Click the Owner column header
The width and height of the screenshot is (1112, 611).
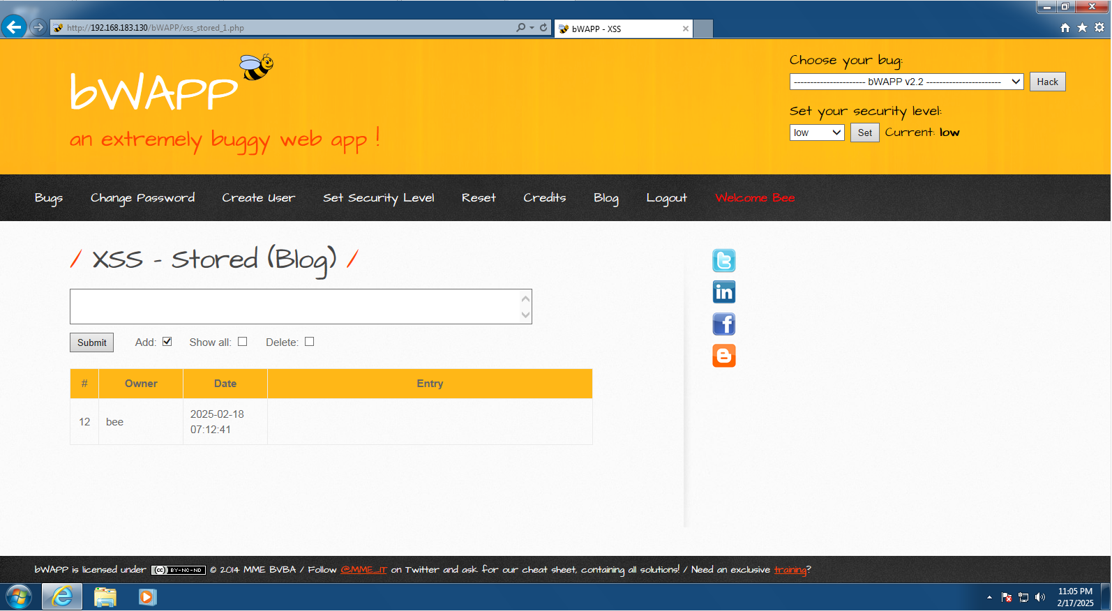[x=141, y=384]
